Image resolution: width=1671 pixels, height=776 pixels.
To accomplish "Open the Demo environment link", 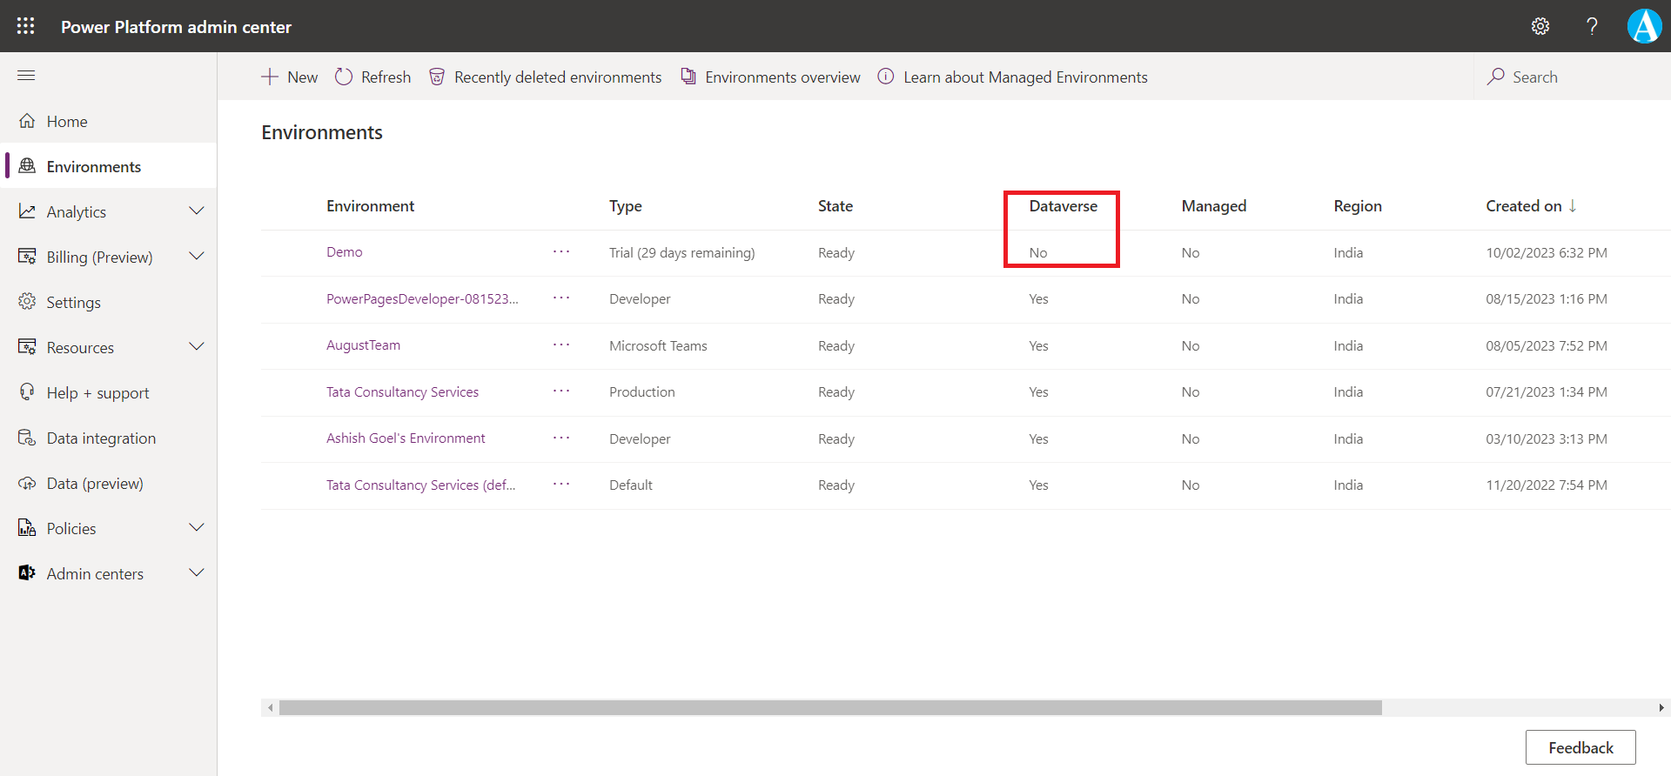I will click(x=345, y=252).
